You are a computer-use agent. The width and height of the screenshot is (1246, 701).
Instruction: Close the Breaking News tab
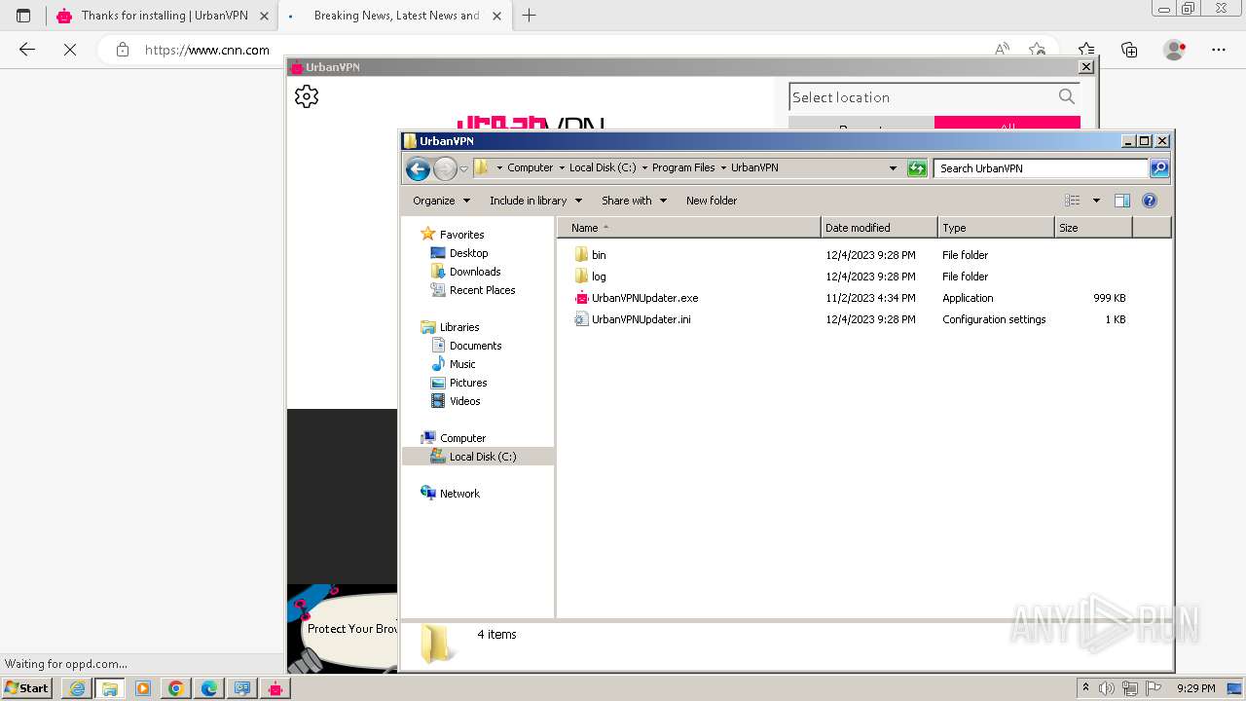[x=497, y=16]
